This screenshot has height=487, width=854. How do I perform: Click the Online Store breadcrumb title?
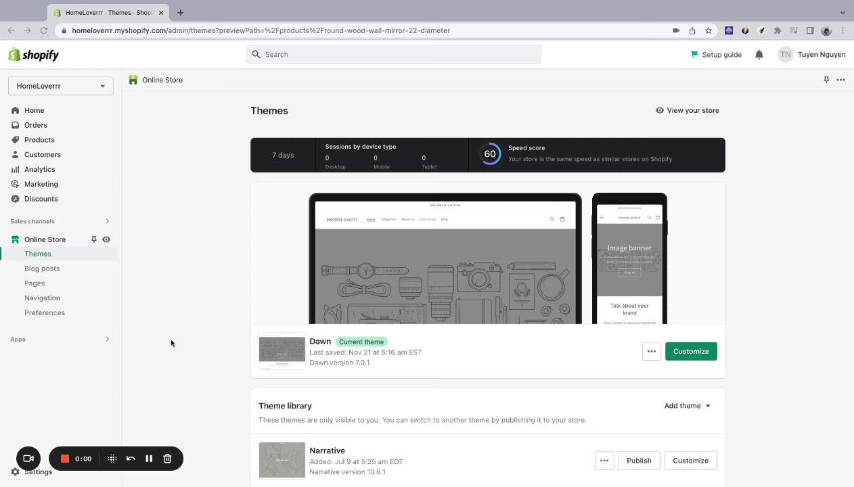tap(162, 80)
